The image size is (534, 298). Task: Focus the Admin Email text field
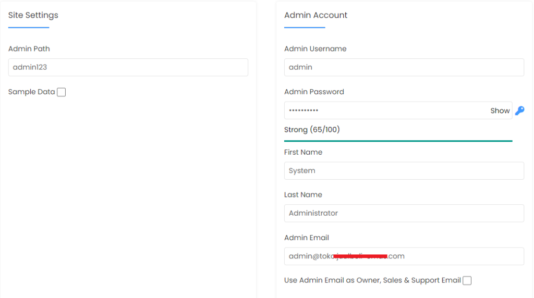pyautogui.click(x=404, y=256)
